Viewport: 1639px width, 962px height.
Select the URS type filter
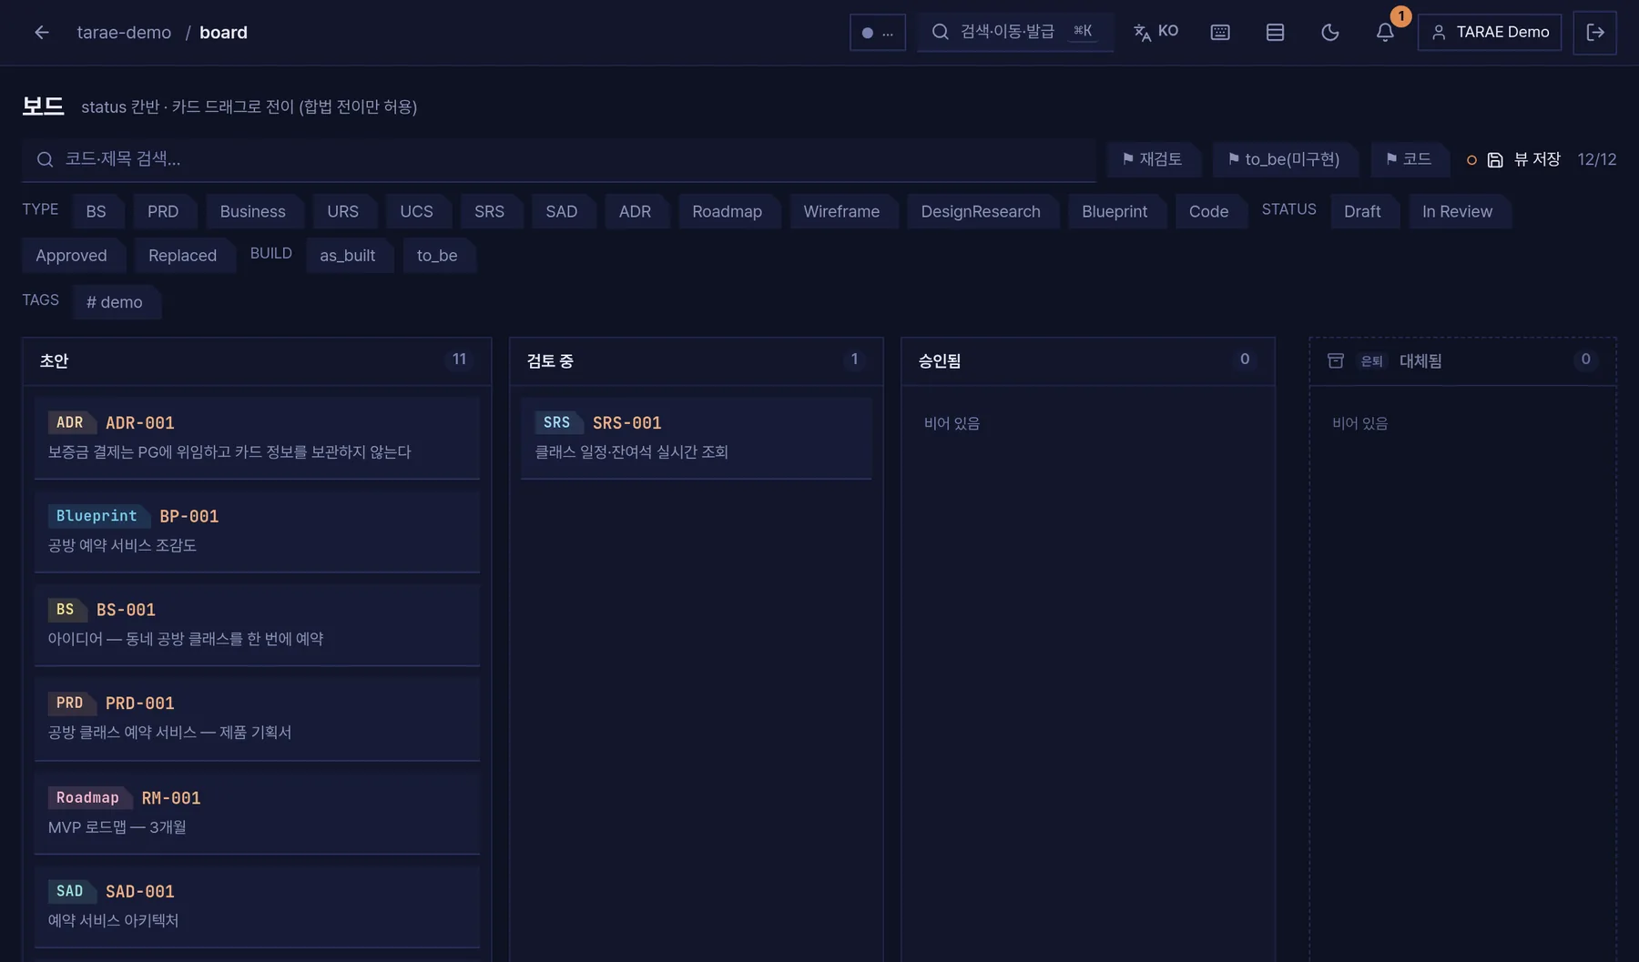pyautogui.click(x=343, y=211)
